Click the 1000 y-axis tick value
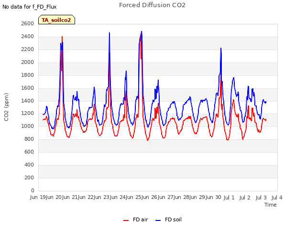 coord(28,126)
